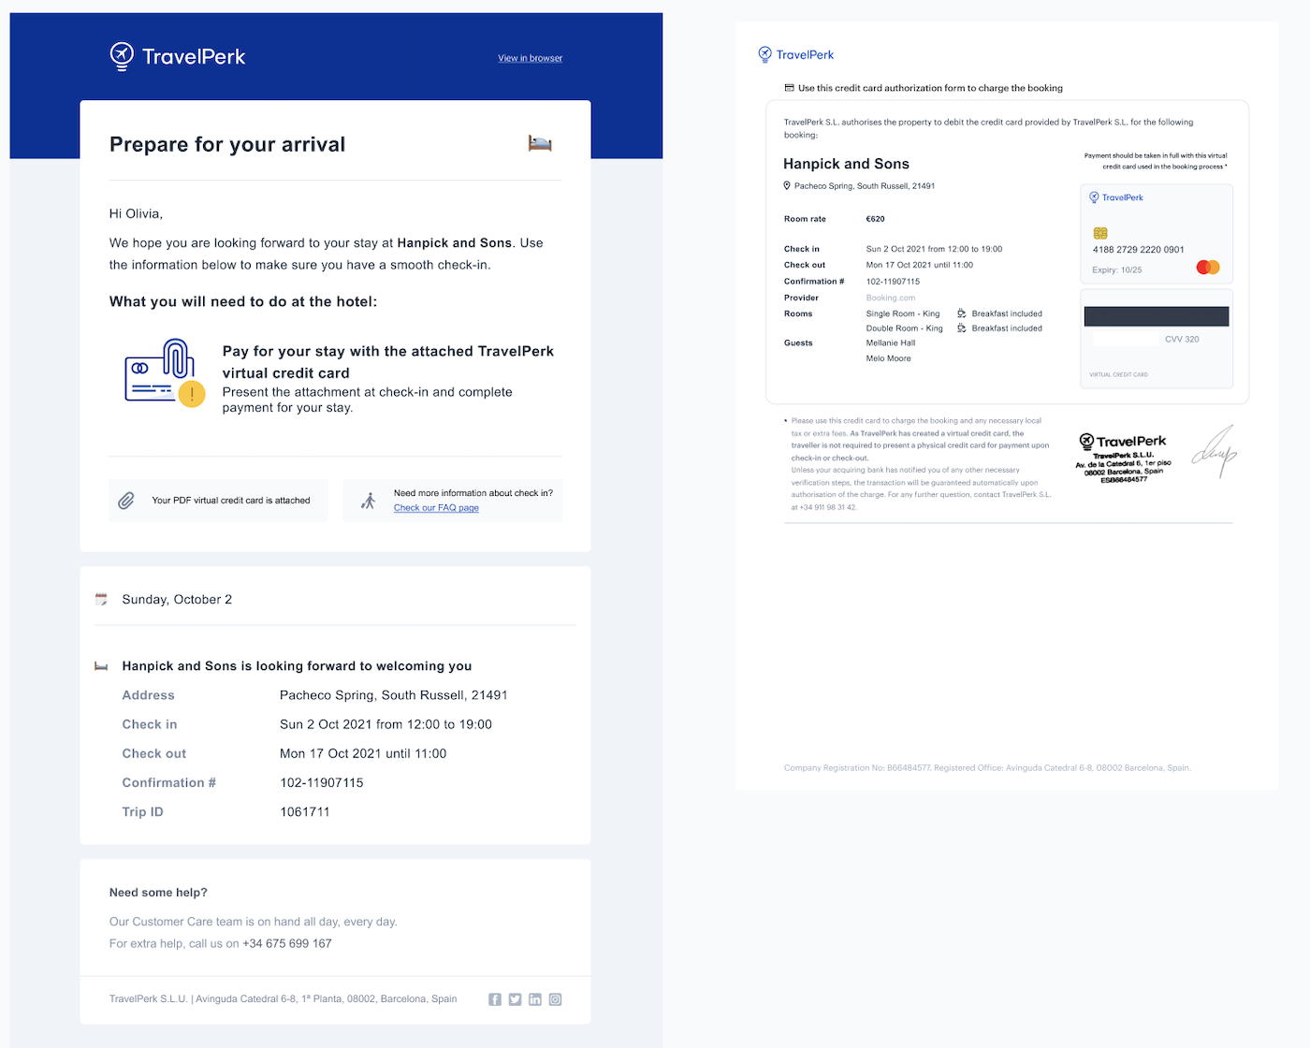
Task: Click the CVV 320 text on card back
Action: [1182, 340]
